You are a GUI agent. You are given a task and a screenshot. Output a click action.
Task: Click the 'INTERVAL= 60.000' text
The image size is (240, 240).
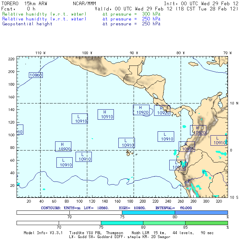(x=174, y=208)
